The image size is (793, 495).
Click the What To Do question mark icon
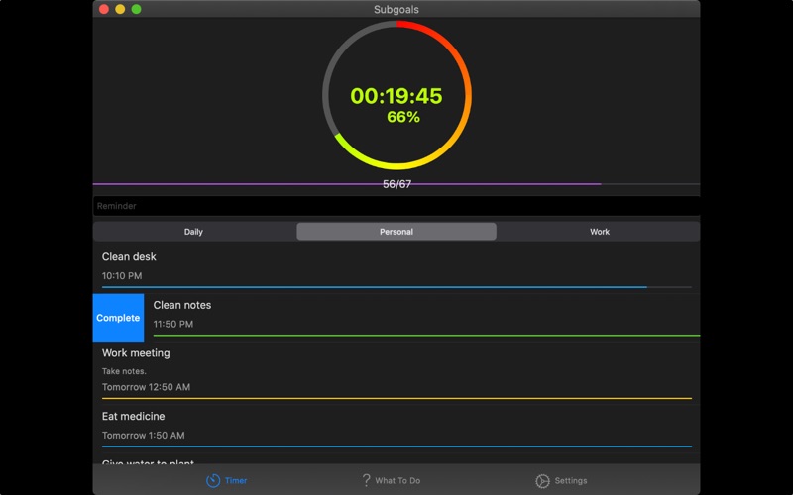point(366,480)
